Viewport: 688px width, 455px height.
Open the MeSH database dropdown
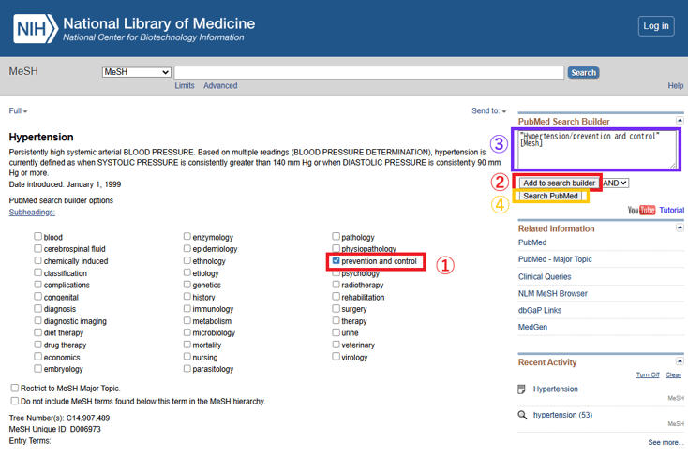click(137, 72)
